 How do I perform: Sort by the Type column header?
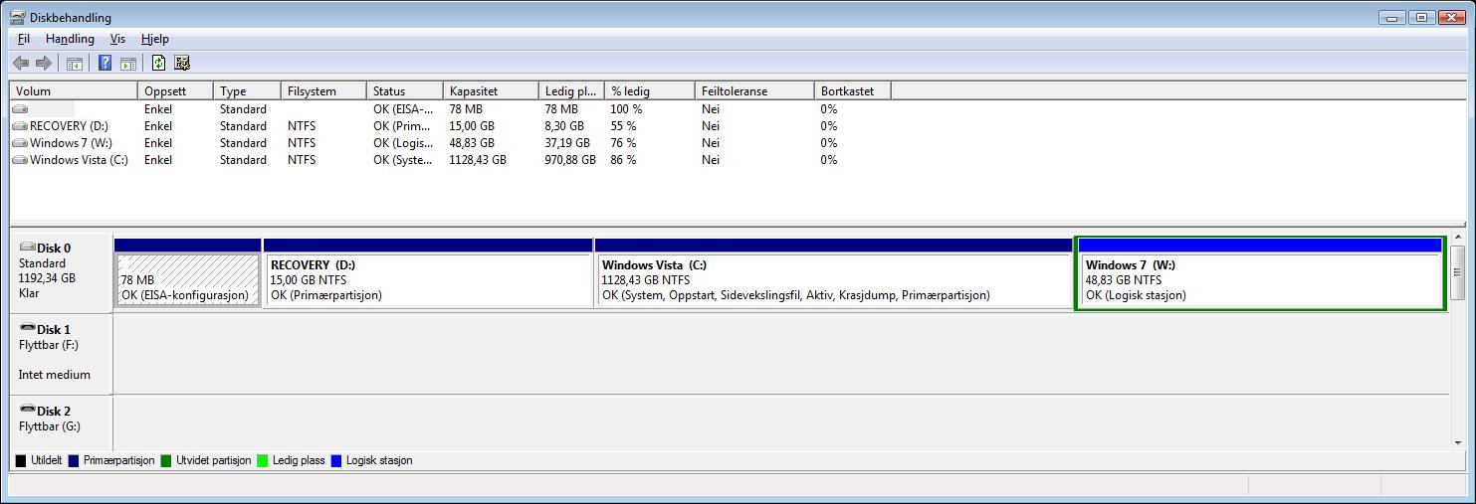[247, 90]
